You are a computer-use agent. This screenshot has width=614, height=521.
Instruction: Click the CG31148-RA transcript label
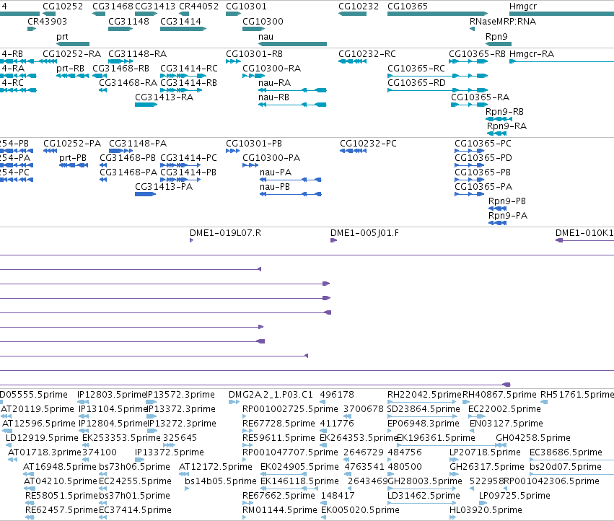point(137,53)
